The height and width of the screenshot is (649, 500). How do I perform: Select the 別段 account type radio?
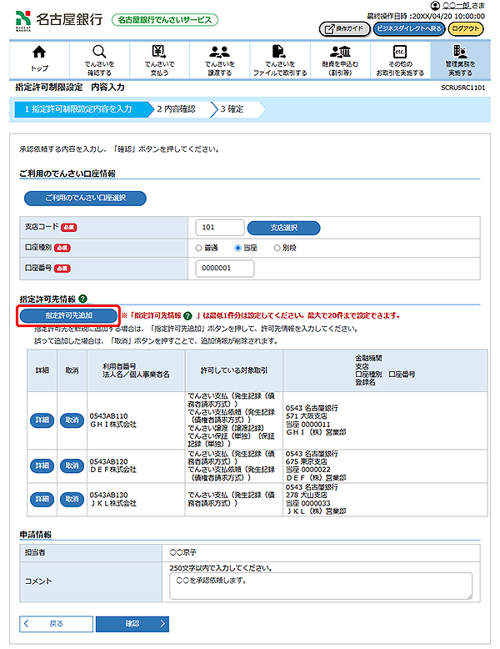click(x=276, y=248)
